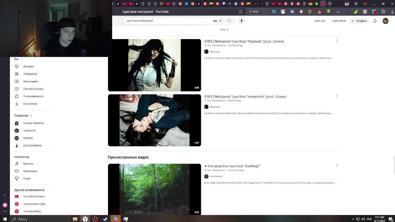Image resolution: width=395 pixels, height=222 pixels.
Task: Toggle the Style (A) option
Action: 320,21
